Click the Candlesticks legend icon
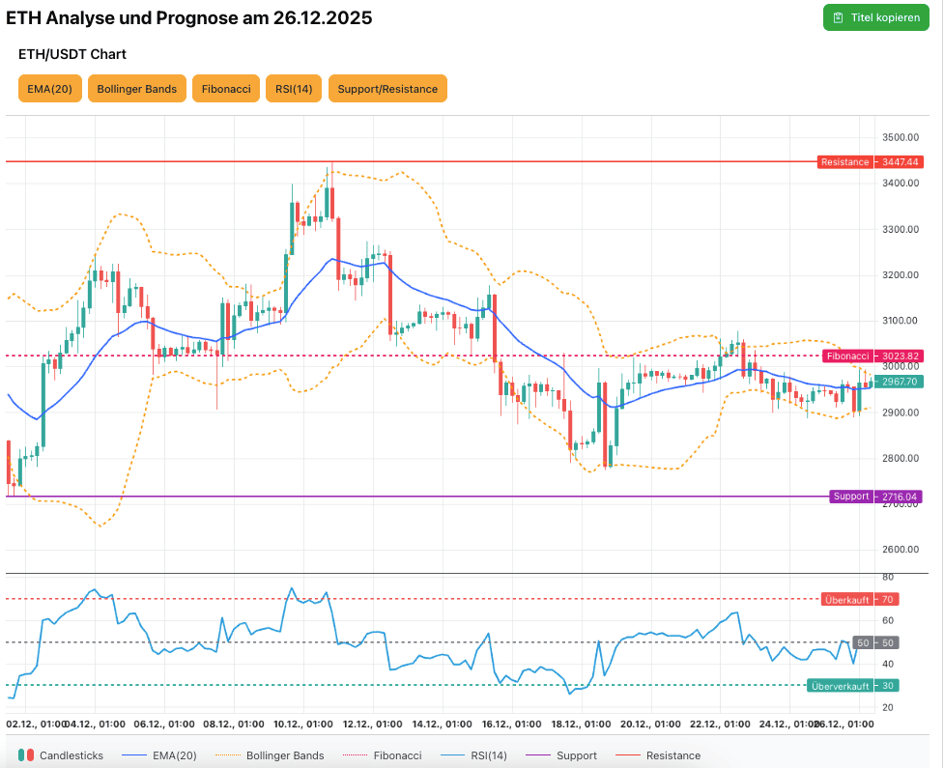This screenshot has width=944, height=768. coord(26,754)
